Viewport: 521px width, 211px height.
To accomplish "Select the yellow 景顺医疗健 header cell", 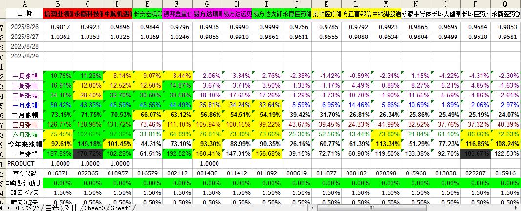I will [326, 14].
